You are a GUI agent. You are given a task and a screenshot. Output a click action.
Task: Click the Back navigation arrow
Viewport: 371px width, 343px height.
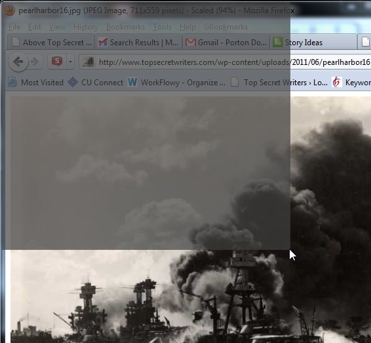18,62
